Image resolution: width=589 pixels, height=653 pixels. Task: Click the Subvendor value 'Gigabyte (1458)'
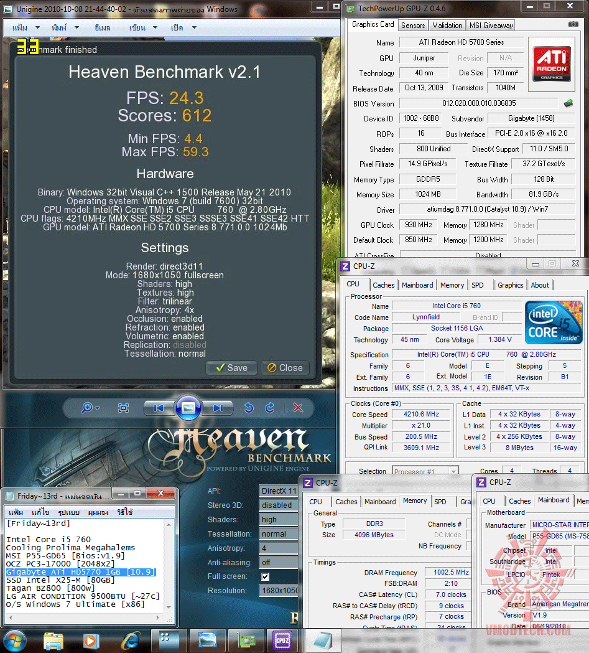[531, 118]
